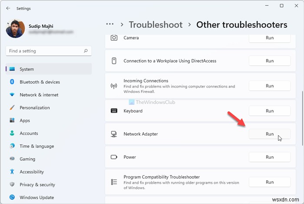The image size is (304, 204).
Task: Run the Program Compatibility Troubleshooter
Action: [269, 182]
